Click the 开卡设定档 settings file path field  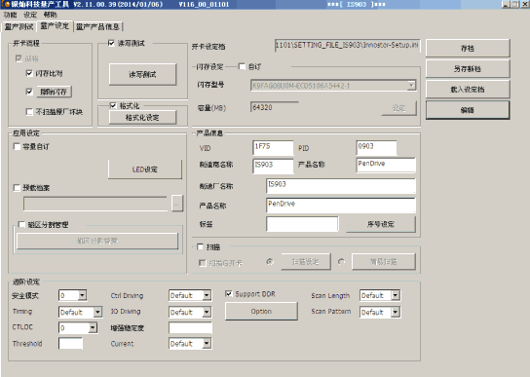pos(348,46)
